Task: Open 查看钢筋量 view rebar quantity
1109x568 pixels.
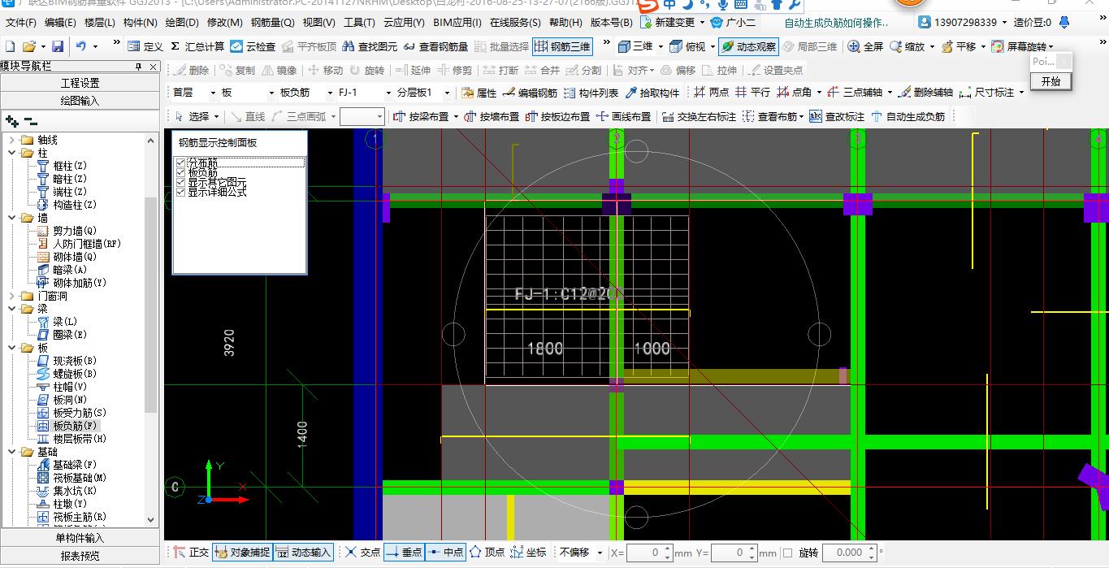Action: click(x=436, y=46)
